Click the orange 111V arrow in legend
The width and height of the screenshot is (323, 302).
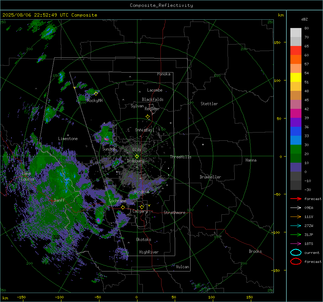[296, 217]
